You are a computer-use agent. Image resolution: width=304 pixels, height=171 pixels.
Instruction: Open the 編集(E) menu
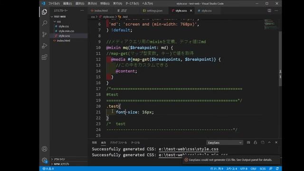[67, 3]
